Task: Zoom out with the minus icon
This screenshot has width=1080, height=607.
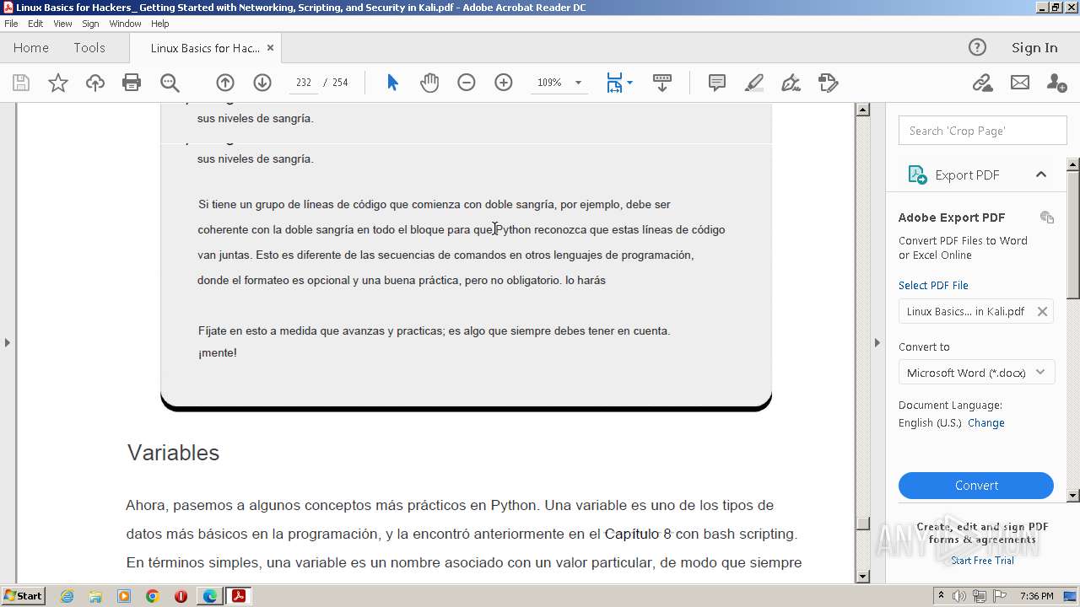Action: [467, 83]
